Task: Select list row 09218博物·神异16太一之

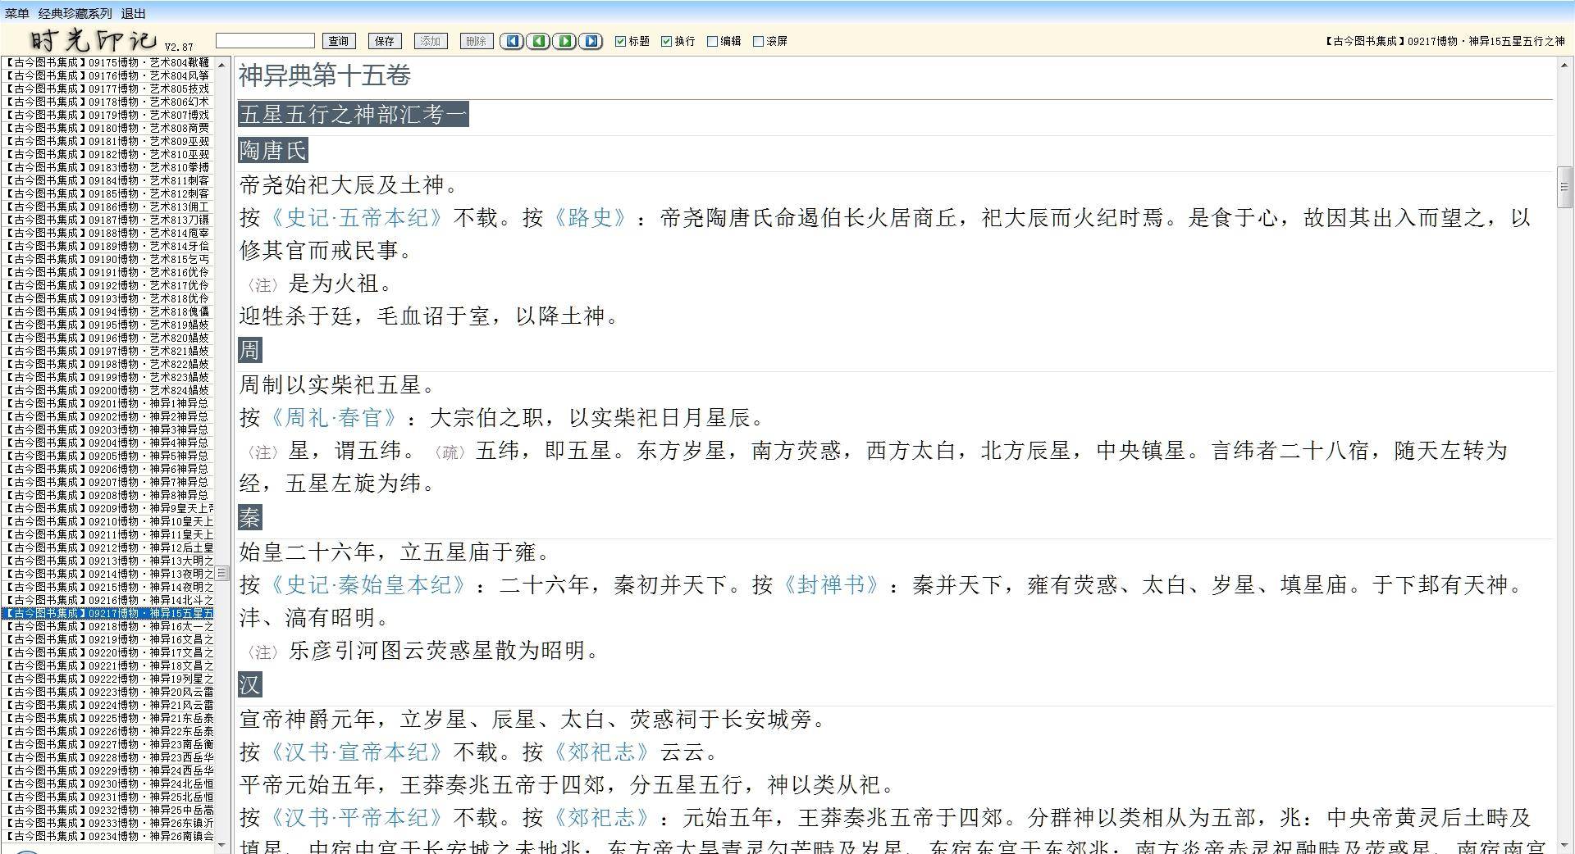Action: click(107, 626)
